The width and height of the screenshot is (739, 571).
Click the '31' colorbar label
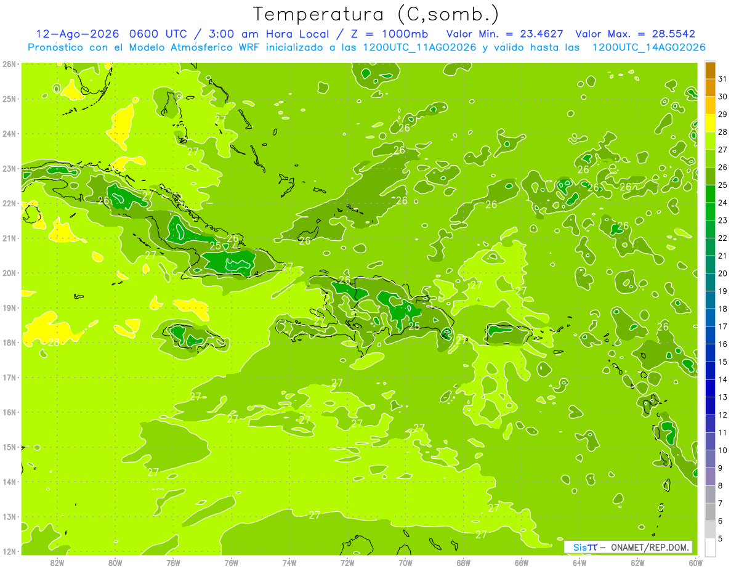[723, 79]
